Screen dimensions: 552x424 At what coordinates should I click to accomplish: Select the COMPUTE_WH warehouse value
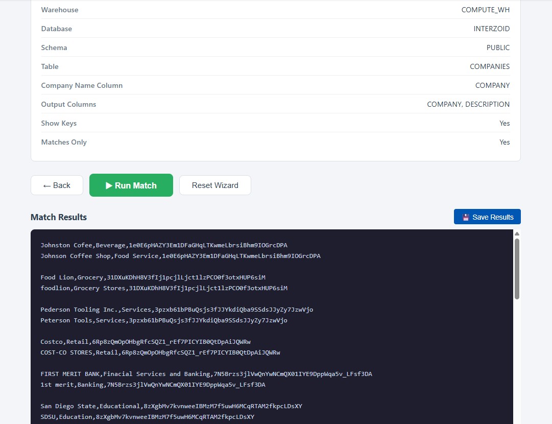pyautogui.click(x=486, y=10)
